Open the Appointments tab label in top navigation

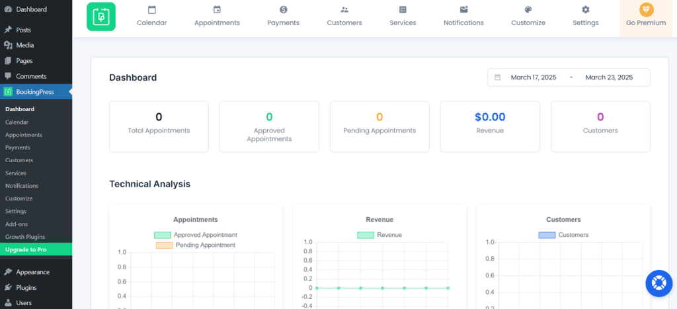pyautogui.click(x=217, y=23)
